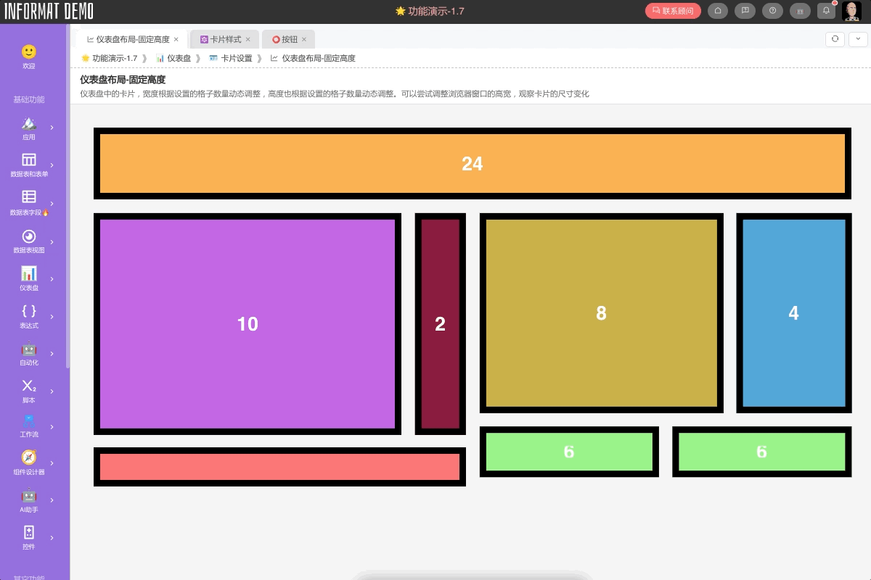Open the user avatar at top right
The width and height of the screenshot is (871, 580).
851,11
